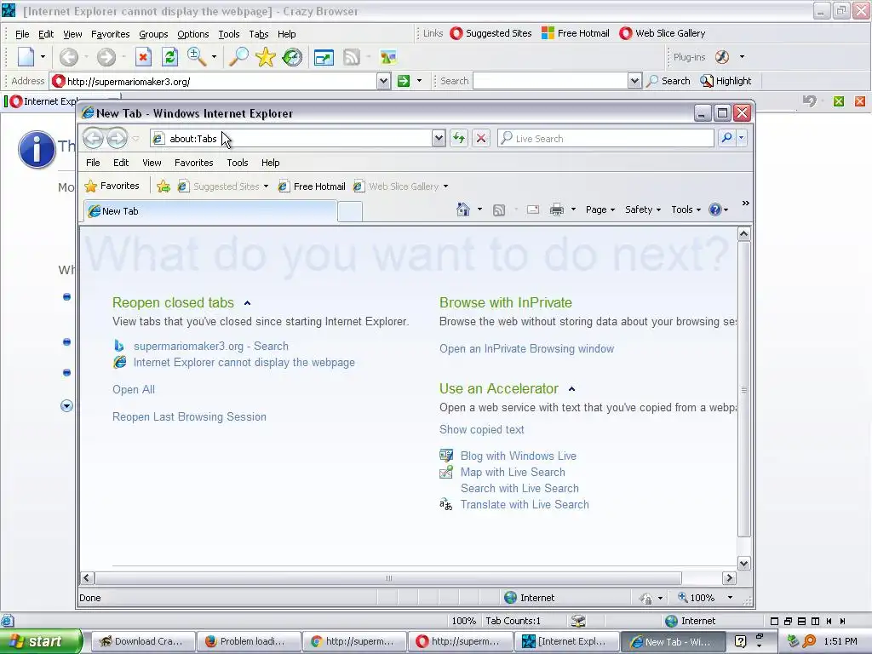Open the IE address bar dropdown
The height and width of the screenshot is (654, 872).
point(439,138)
